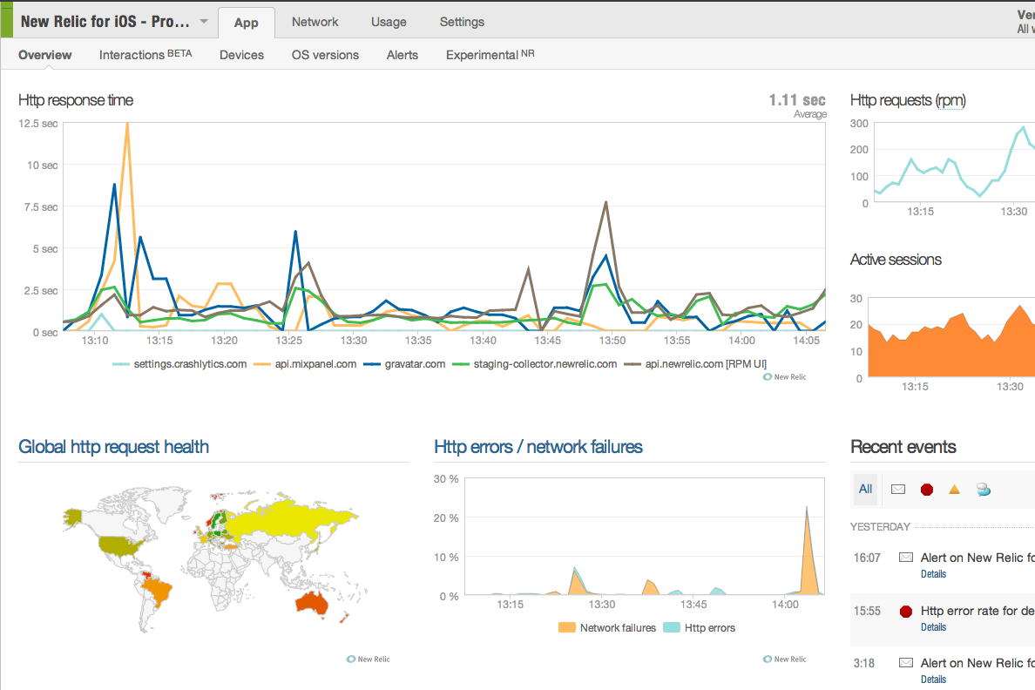Click New Relic logo under response time chart
Viewport: 1035px width, 690px height.
click(784, 376)
